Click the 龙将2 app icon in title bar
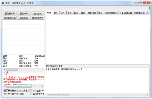Image resolution: width=152 pixels, height=99 pixels. tap(3, 3)
